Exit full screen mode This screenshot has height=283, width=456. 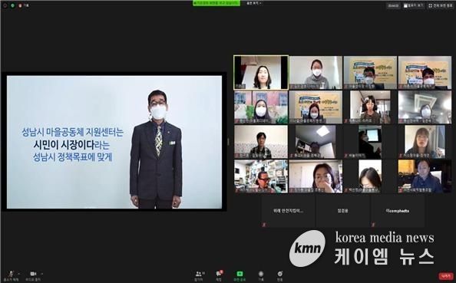click(441, 5)
